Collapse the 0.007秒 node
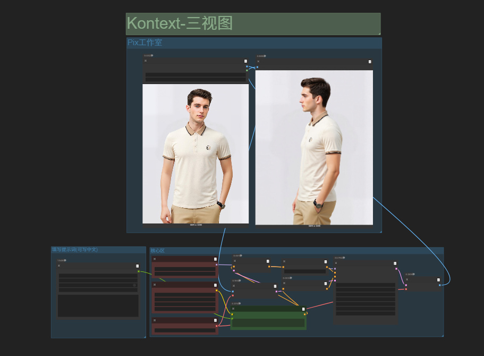The height and width of the screenshot is (356, 484). tap(235, 261)
